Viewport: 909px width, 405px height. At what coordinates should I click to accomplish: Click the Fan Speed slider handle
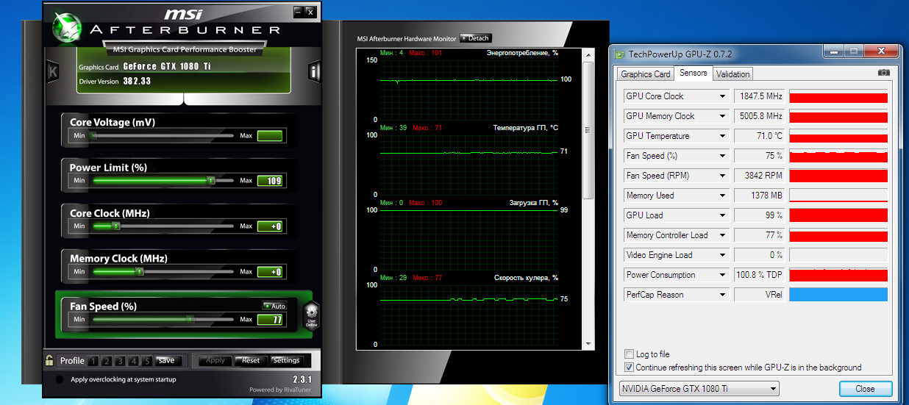190,320
